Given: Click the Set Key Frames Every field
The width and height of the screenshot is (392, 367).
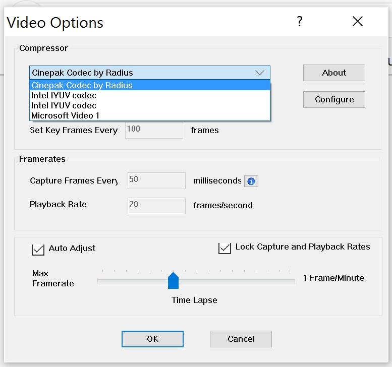Looking at the screenshot, I should tap(154, 130).
